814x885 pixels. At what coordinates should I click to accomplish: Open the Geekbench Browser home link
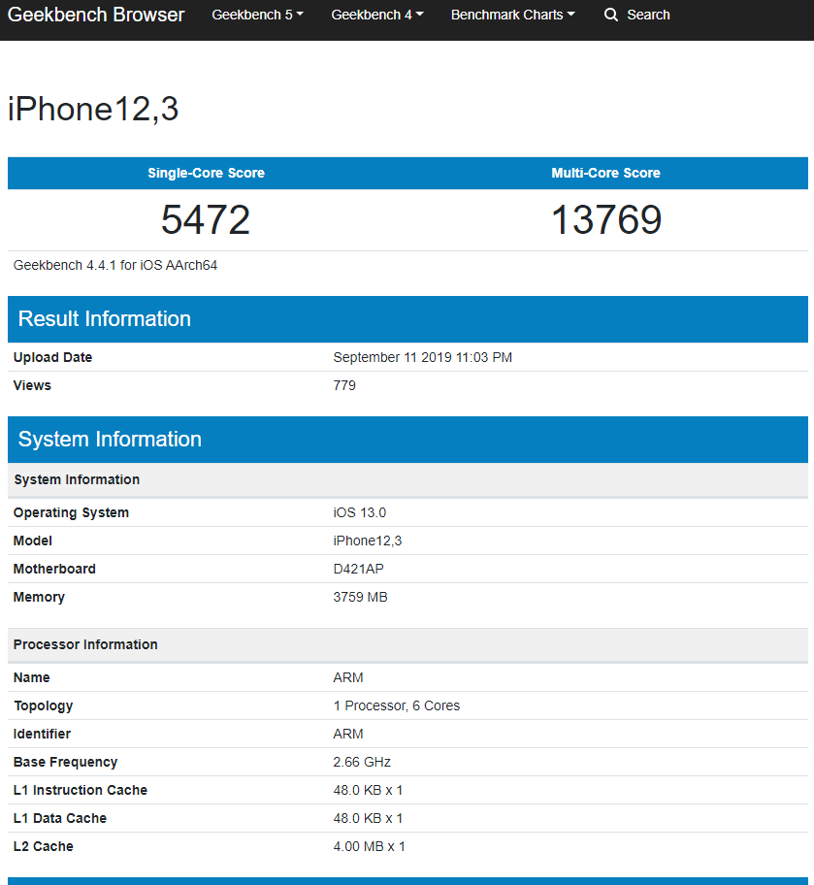tap(96, 15)
